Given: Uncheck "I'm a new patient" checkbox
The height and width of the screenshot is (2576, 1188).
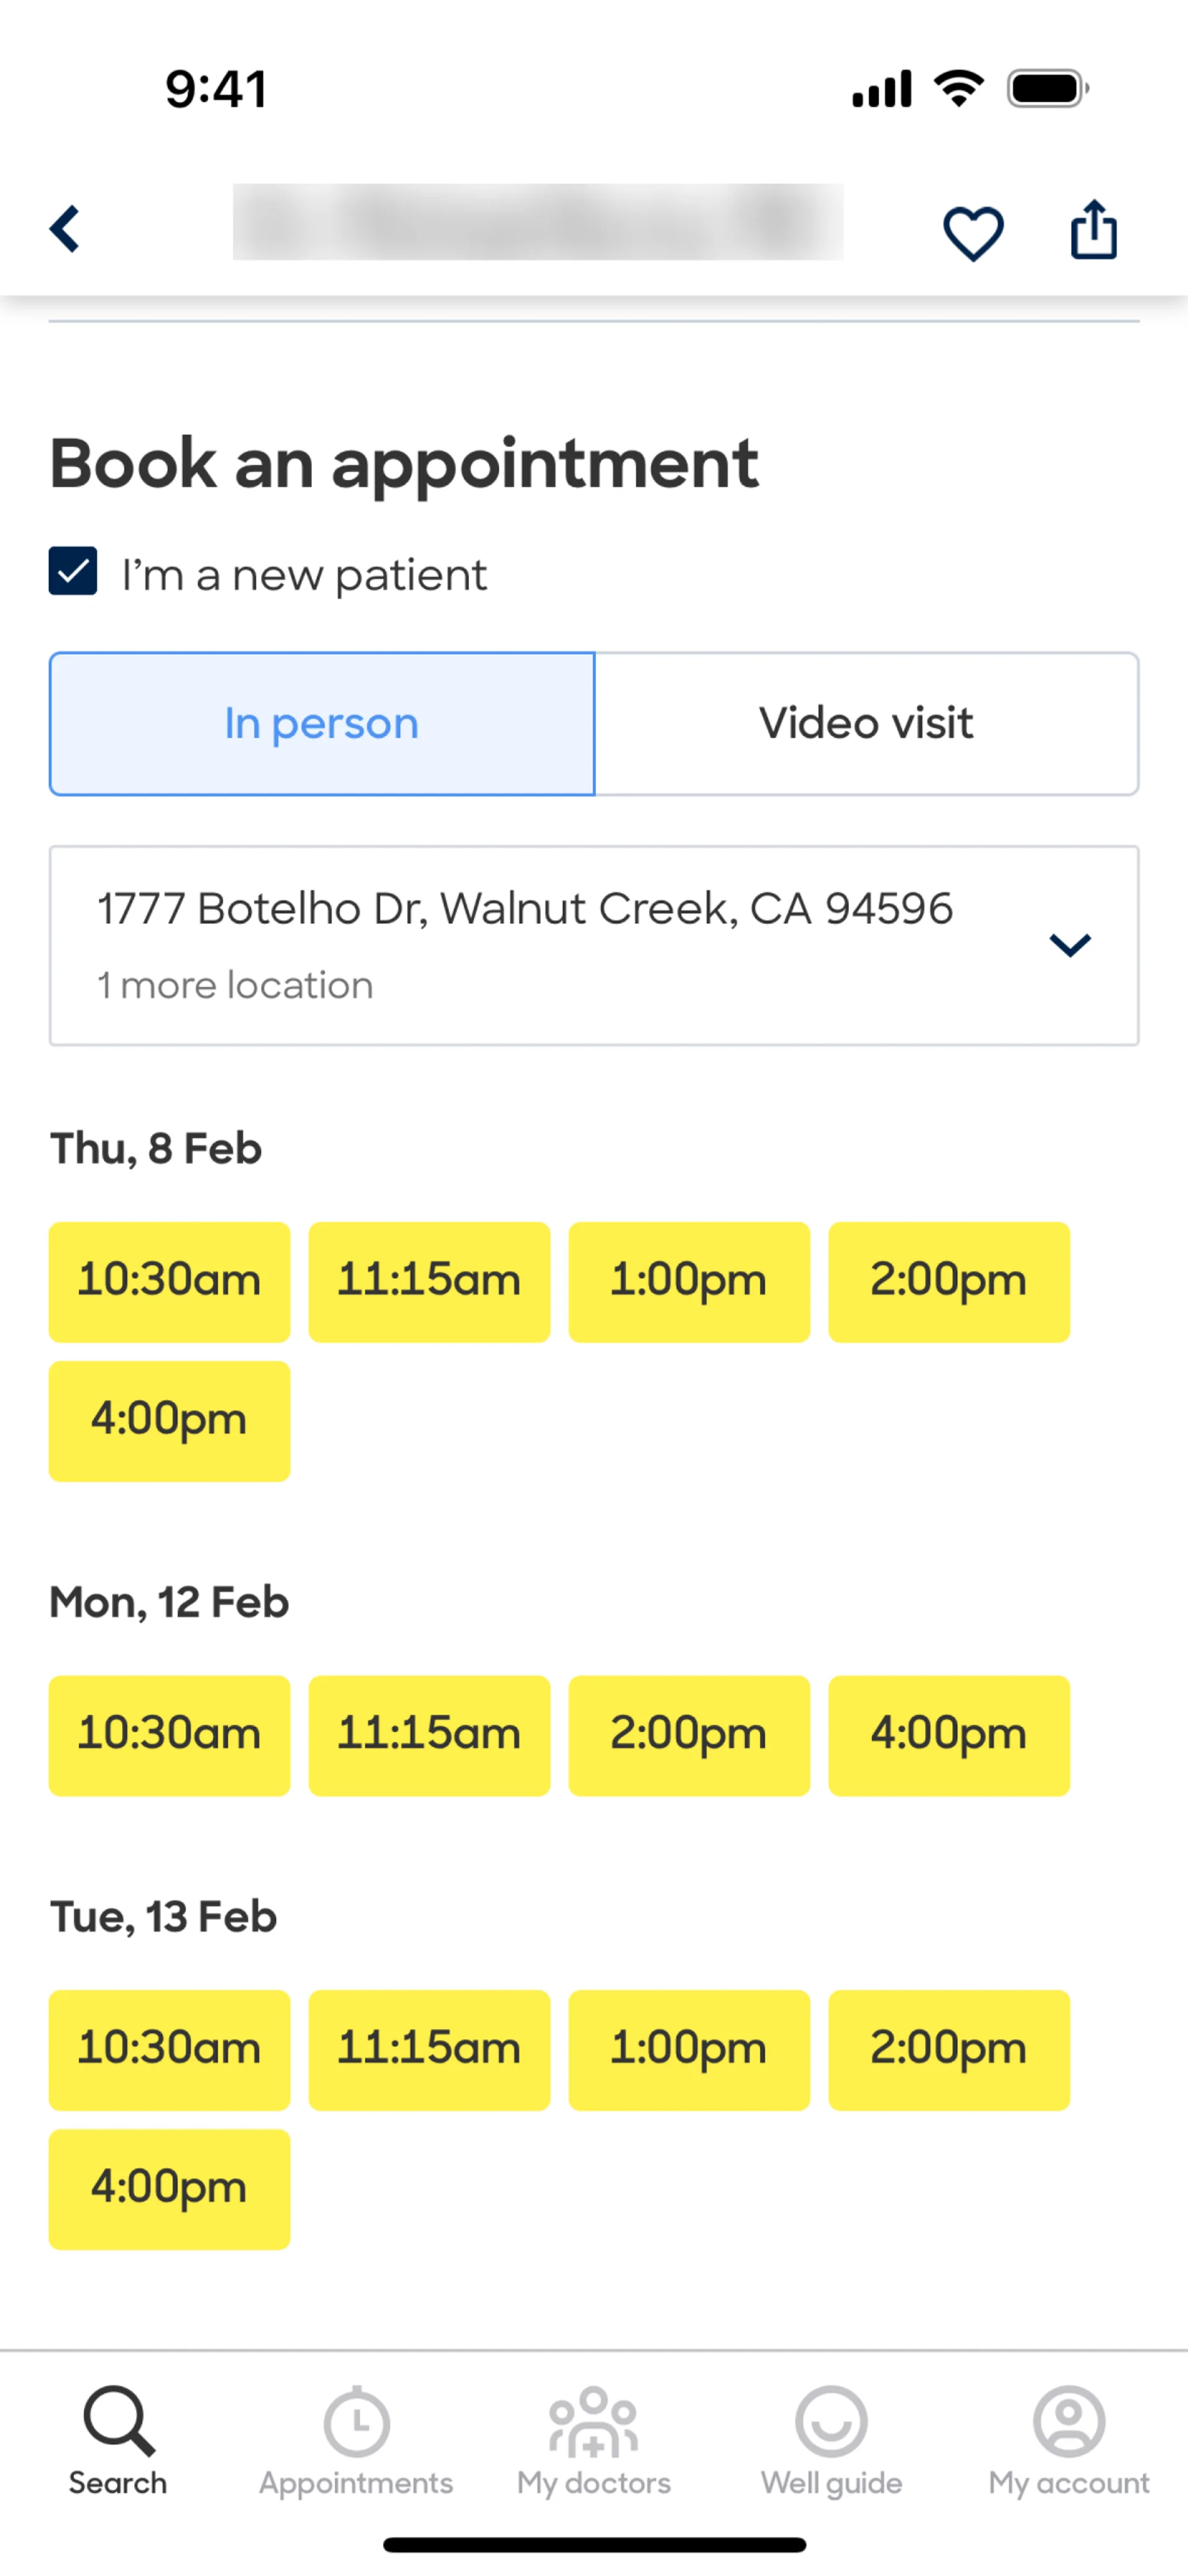Looking at the screenshot, I should (x=73, y=572).
